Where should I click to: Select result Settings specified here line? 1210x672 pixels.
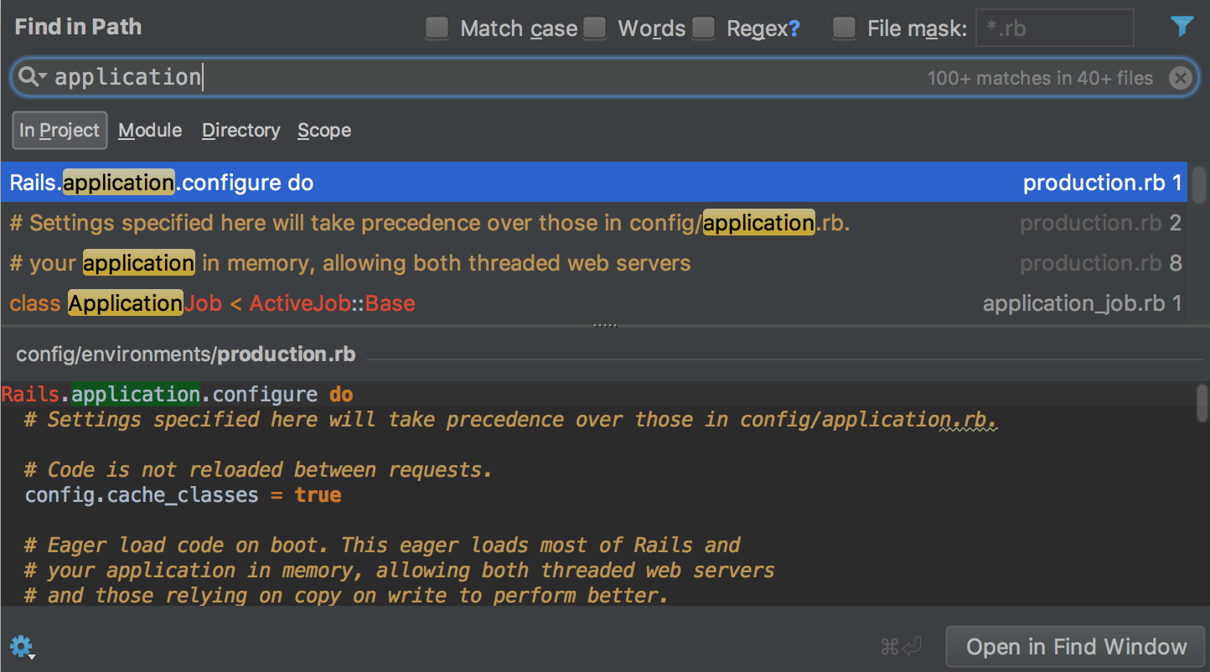(594, 223)
